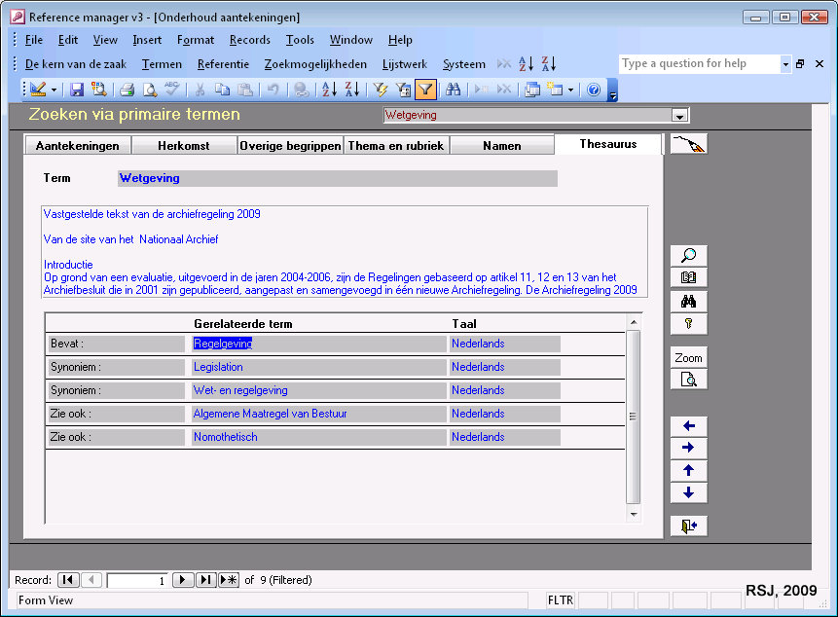Toggle the Apply Filter funnel button

pos(425,90)
